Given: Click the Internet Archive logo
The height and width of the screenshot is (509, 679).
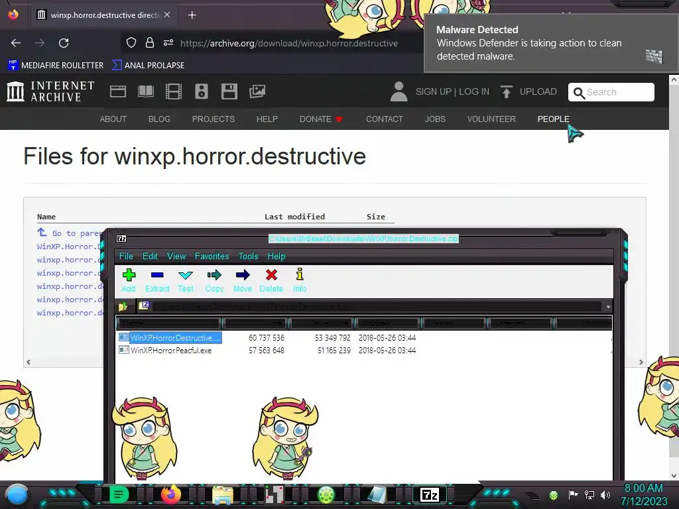Looking at the screenshot, I should click(x=50, y=91).
